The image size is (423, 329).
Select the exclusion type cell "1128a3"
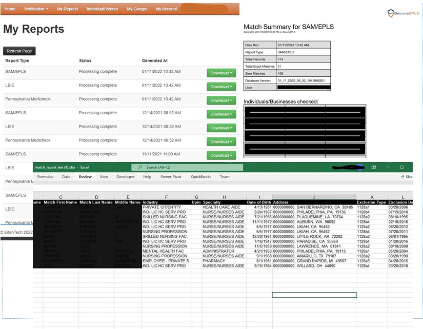[x=372, y=261]
